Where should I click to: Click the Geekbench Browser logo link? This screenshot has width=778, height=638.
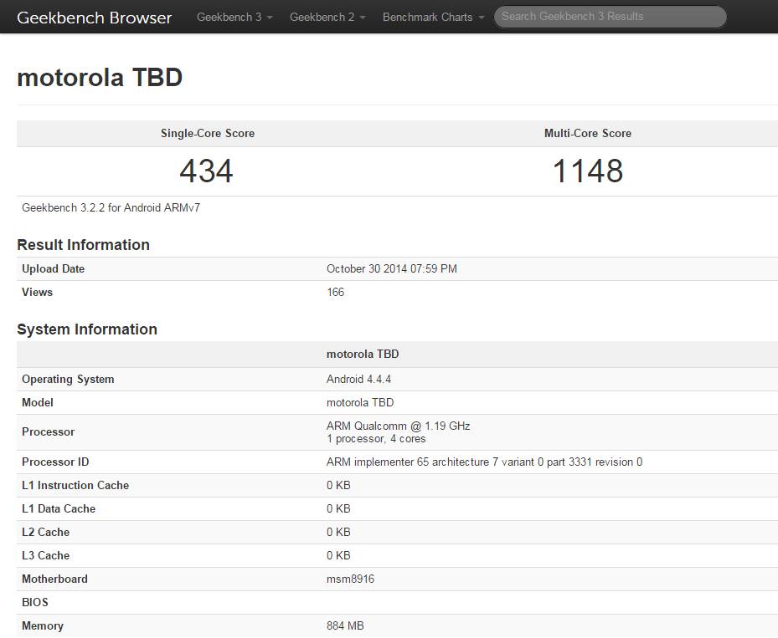94,17
